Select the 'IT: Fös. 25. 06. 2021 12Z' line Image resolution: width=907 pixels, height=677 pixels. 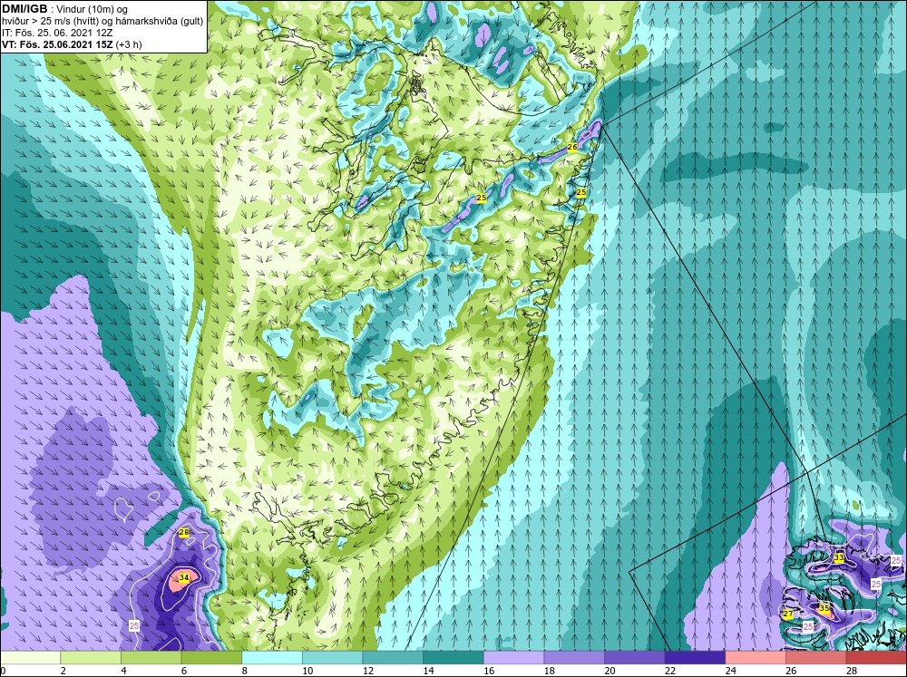click(x=57, y=33)
